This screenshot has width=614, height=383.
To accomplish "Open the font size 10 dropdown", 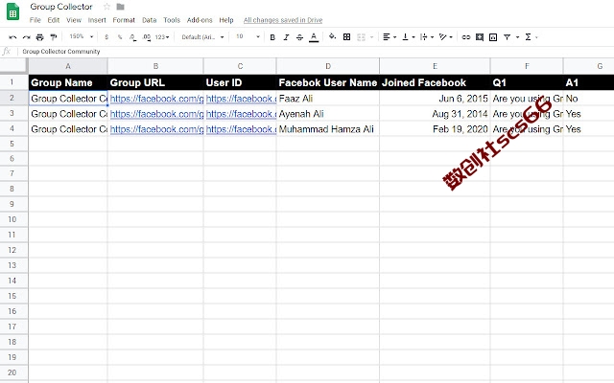I will [248, 36].
